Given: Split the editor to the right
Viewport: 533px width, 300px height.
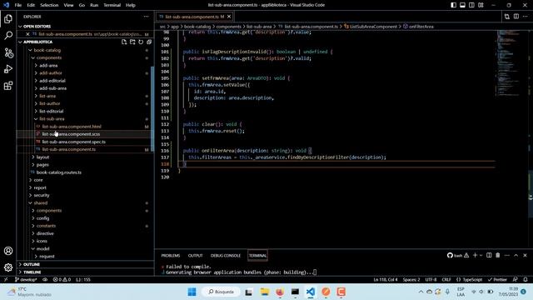Looking at the screenshot, I should (516, 17).
